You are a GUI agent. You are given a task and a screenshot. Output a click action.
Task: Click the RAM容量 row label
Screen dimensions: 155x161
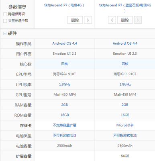point(23,105)
